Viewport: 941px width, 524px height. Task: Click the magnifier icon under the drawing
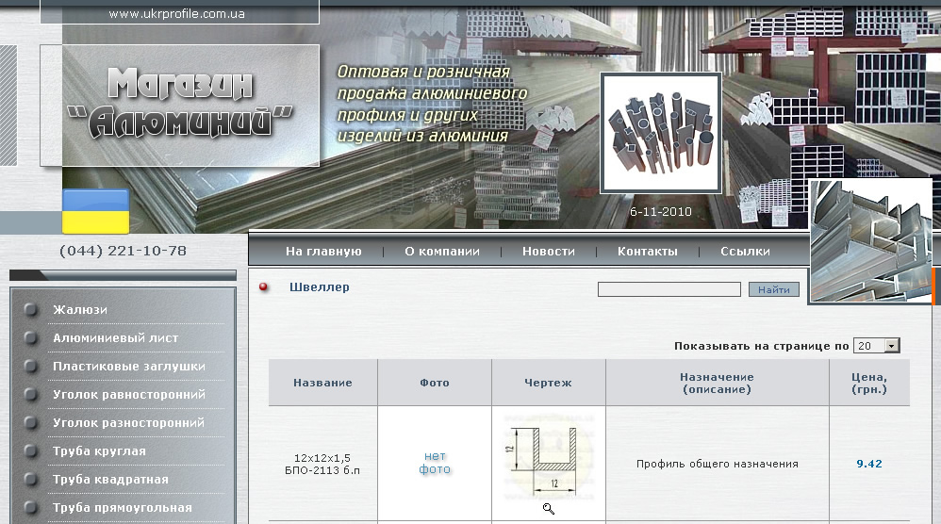coord(549,509)
